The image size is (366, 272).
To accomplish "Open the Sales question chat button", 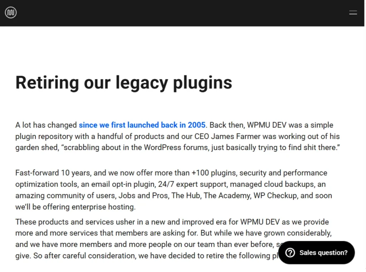I will pyautogui.click(x=323, y=253).
